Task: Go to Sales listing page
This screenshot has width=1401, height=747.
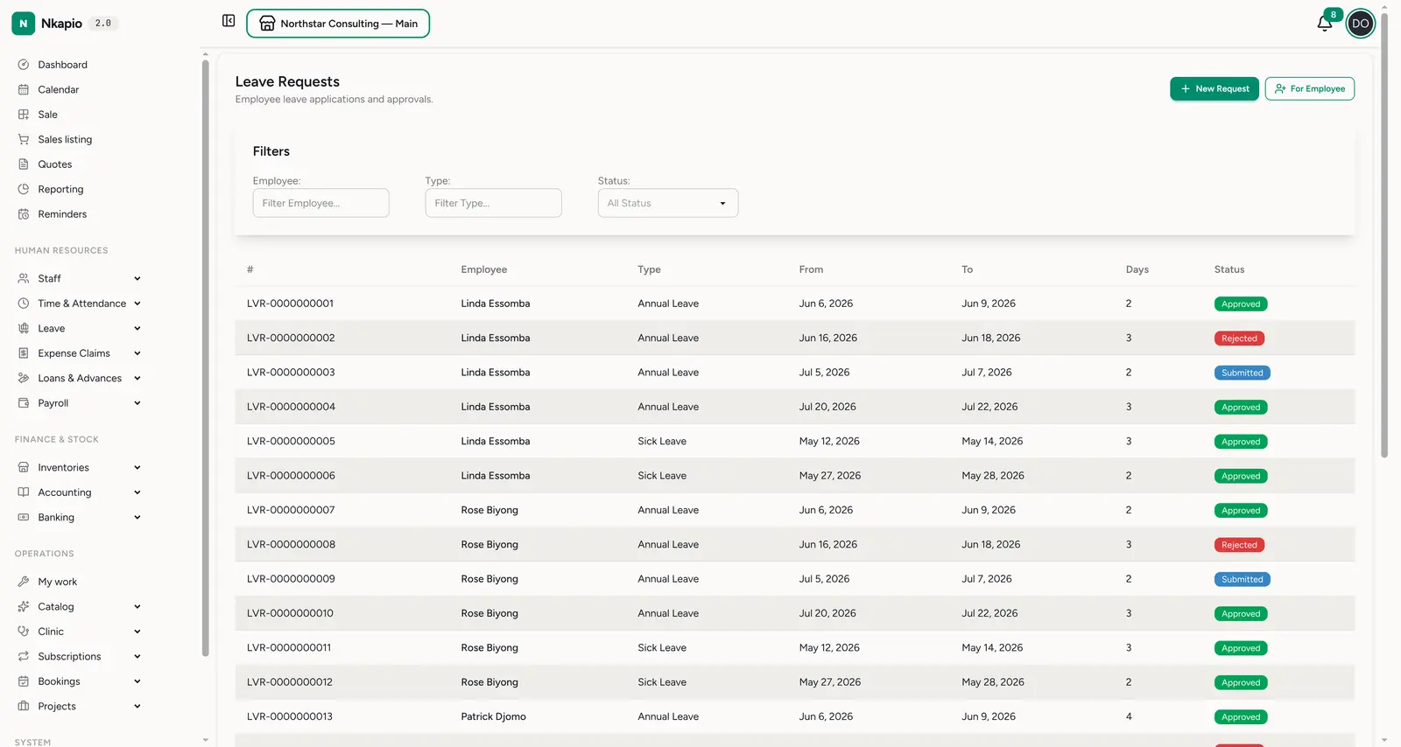Action: [x=65, y=139]
